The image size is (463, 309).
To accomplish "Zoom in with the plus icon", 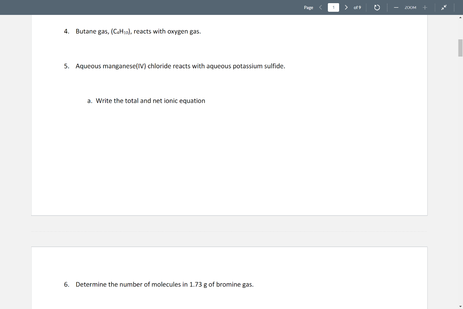I will [x=425, y=7].
